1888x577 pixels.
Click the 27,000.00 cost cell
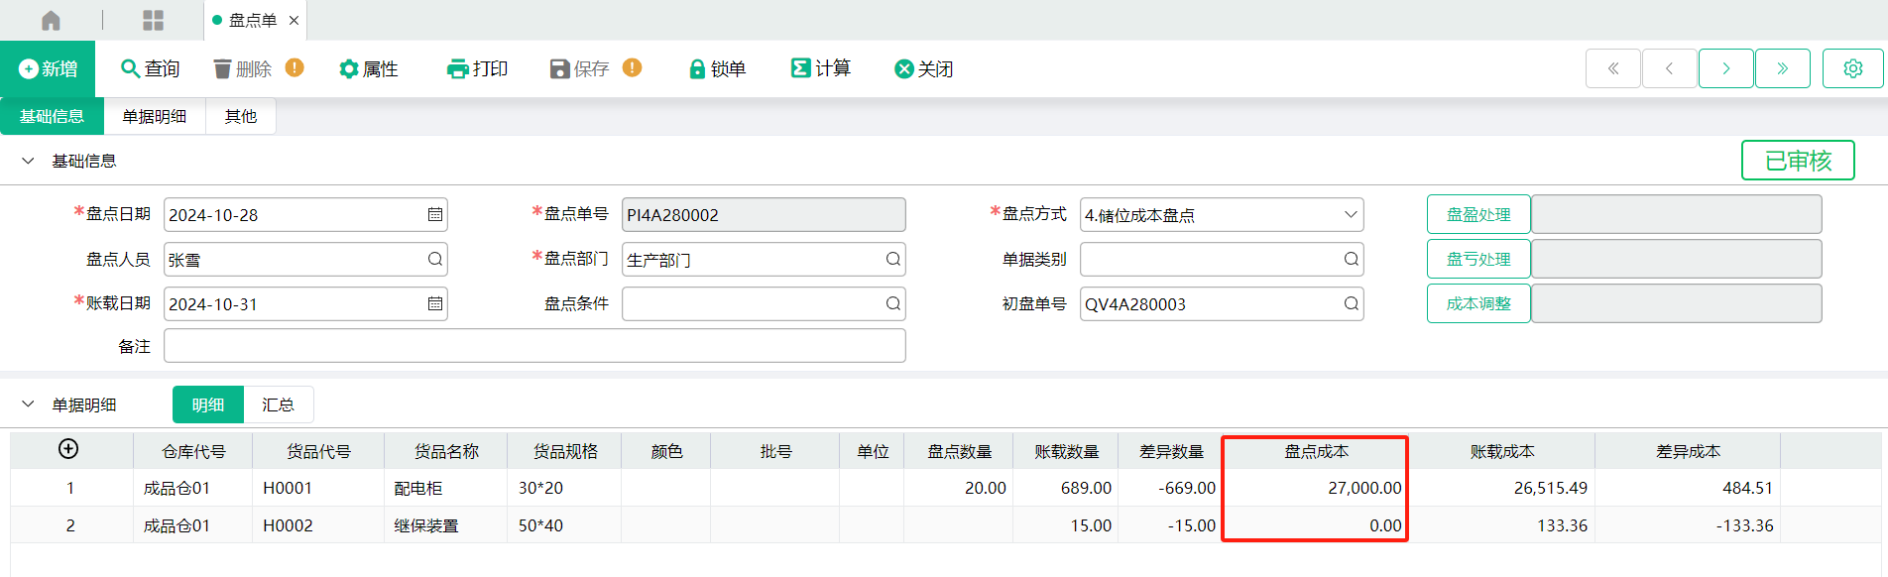pos(1316,488)
